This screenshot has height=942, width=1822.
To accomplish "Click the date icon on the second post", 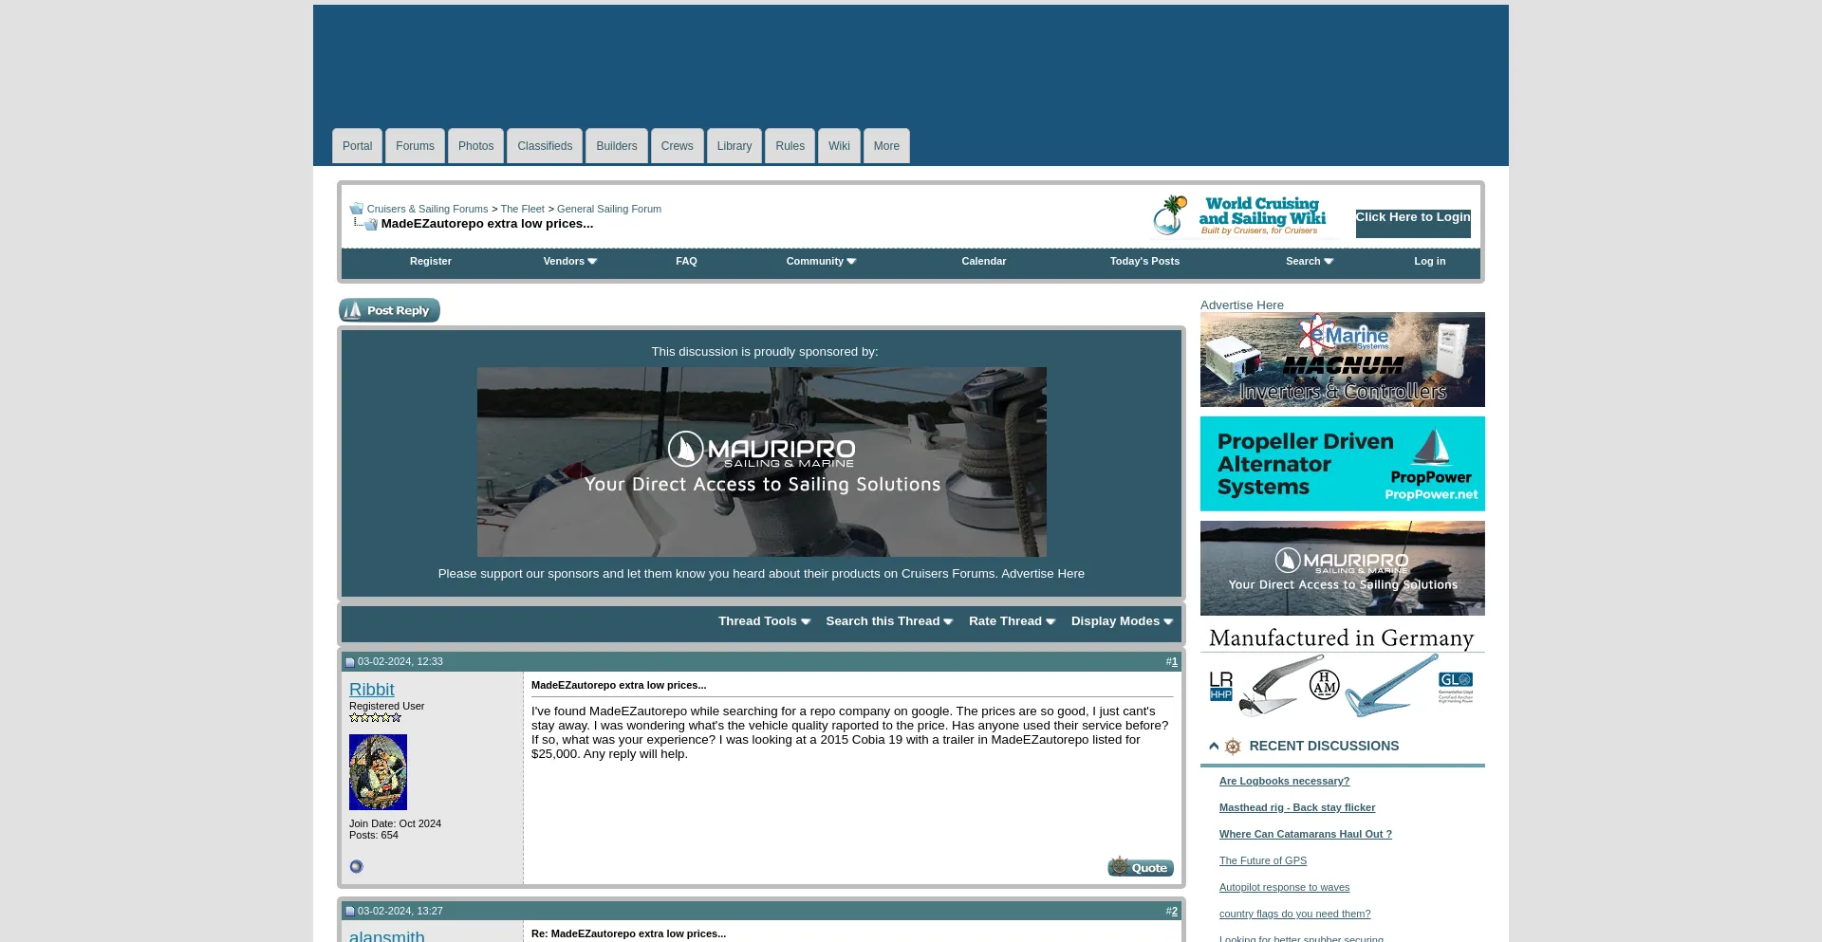I will 351,911.
